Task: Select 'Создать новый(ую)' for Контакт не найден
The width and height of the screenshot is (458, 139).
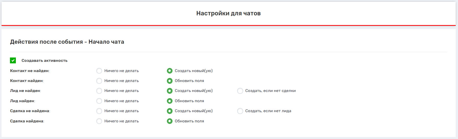Action: click(x=170, y=71)
